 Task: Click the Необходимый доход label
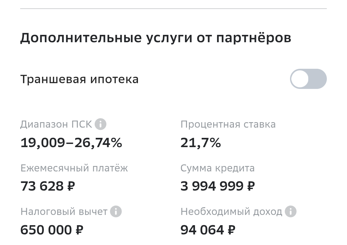231,211
